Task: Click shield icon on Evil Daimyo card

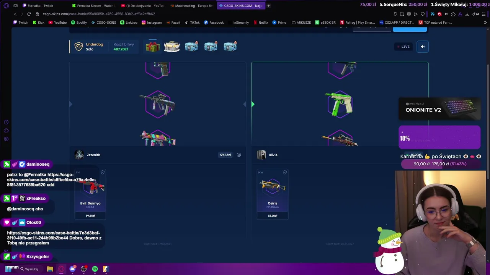Action: pos(103,173)
